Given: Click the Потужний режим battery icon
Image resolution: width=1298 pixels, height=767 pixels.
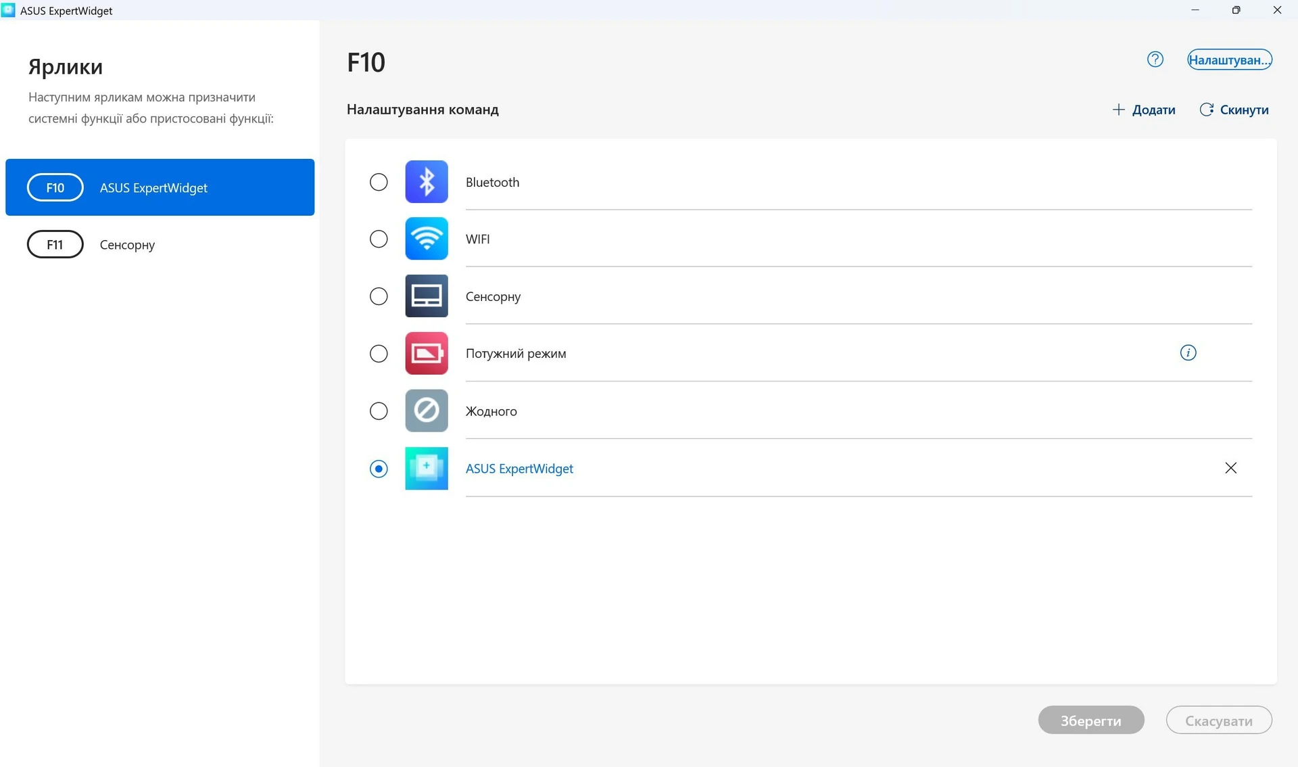Looking at the screenshot, I should coord(426,353).
